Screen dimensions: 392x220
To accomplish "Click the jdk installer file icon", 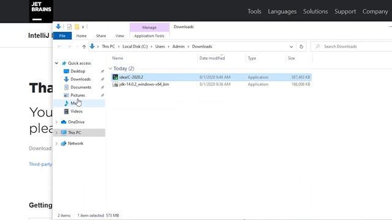I will pyautogui.click(x=115, y=84).
